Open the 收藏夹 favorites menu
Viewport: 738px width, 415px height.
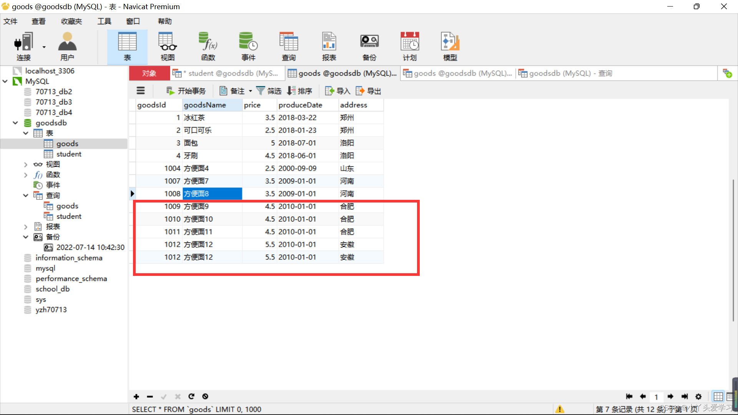pyautogui.click(x=71, y=21)
